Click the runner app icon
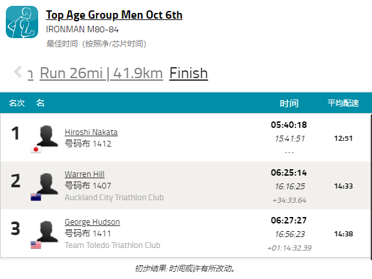 tap(22, 22)
